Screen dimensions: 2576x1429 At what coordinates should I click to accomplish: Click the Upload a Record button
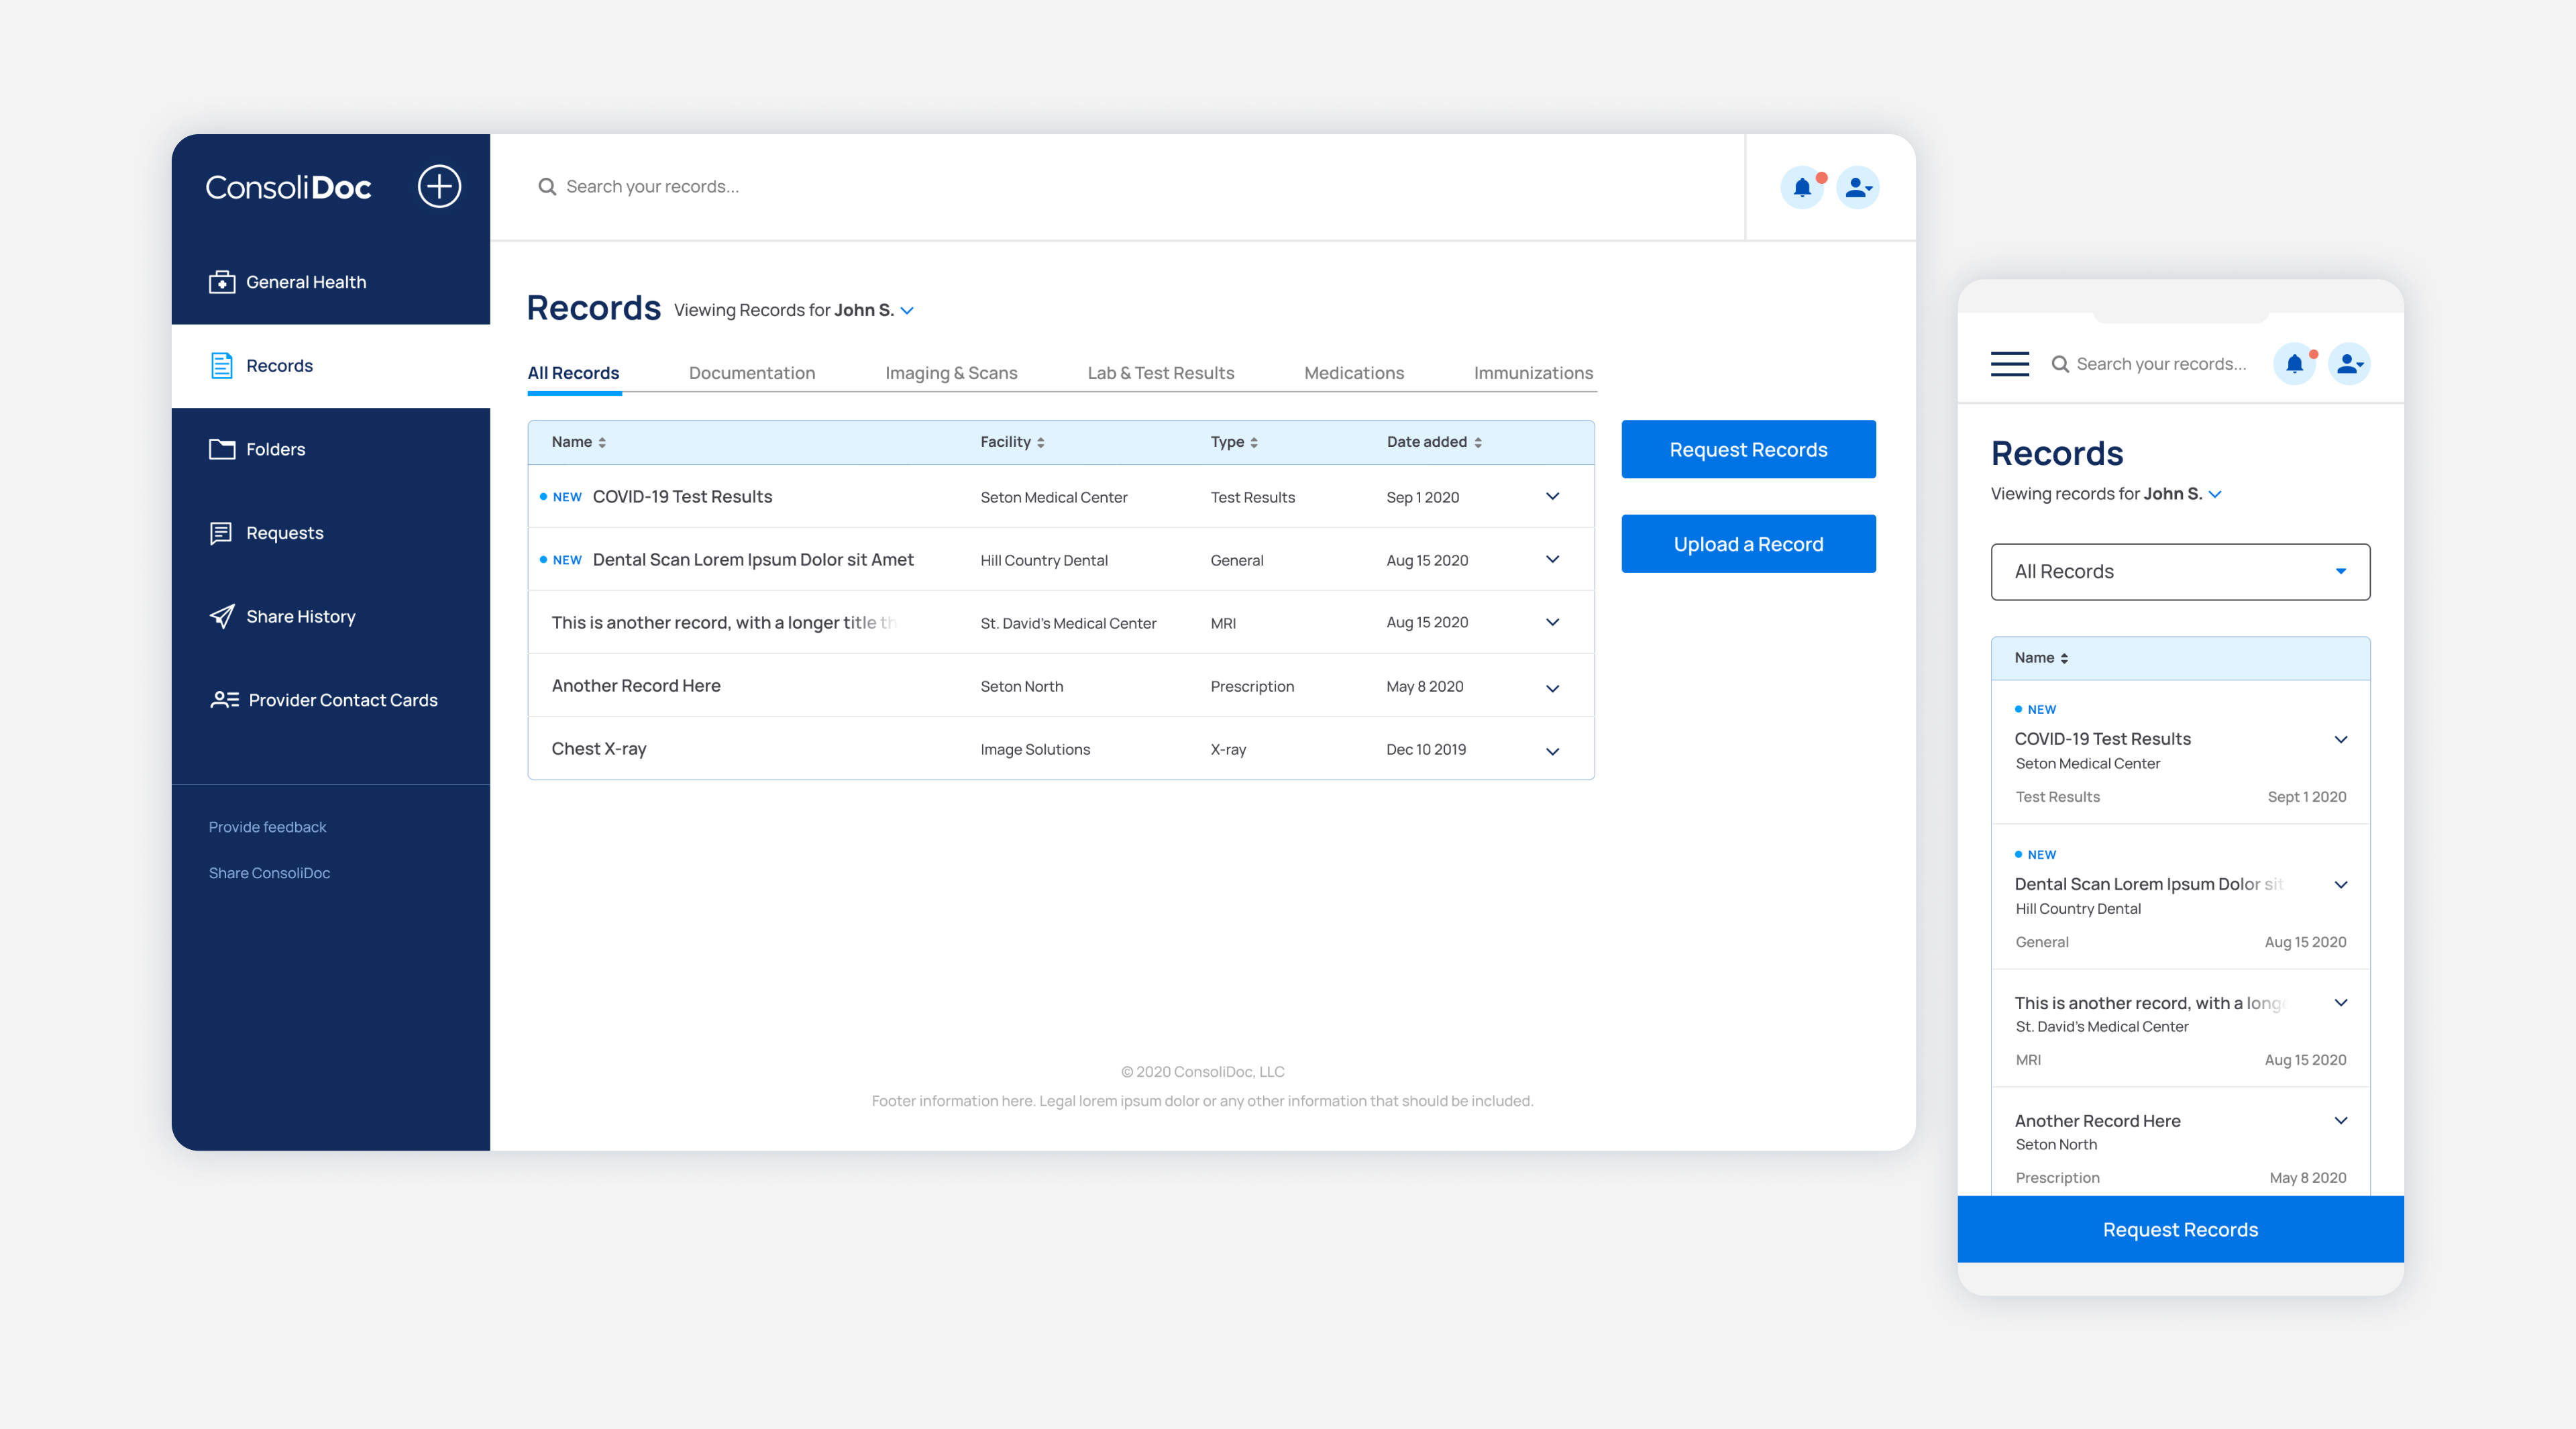coord(1747,544)
